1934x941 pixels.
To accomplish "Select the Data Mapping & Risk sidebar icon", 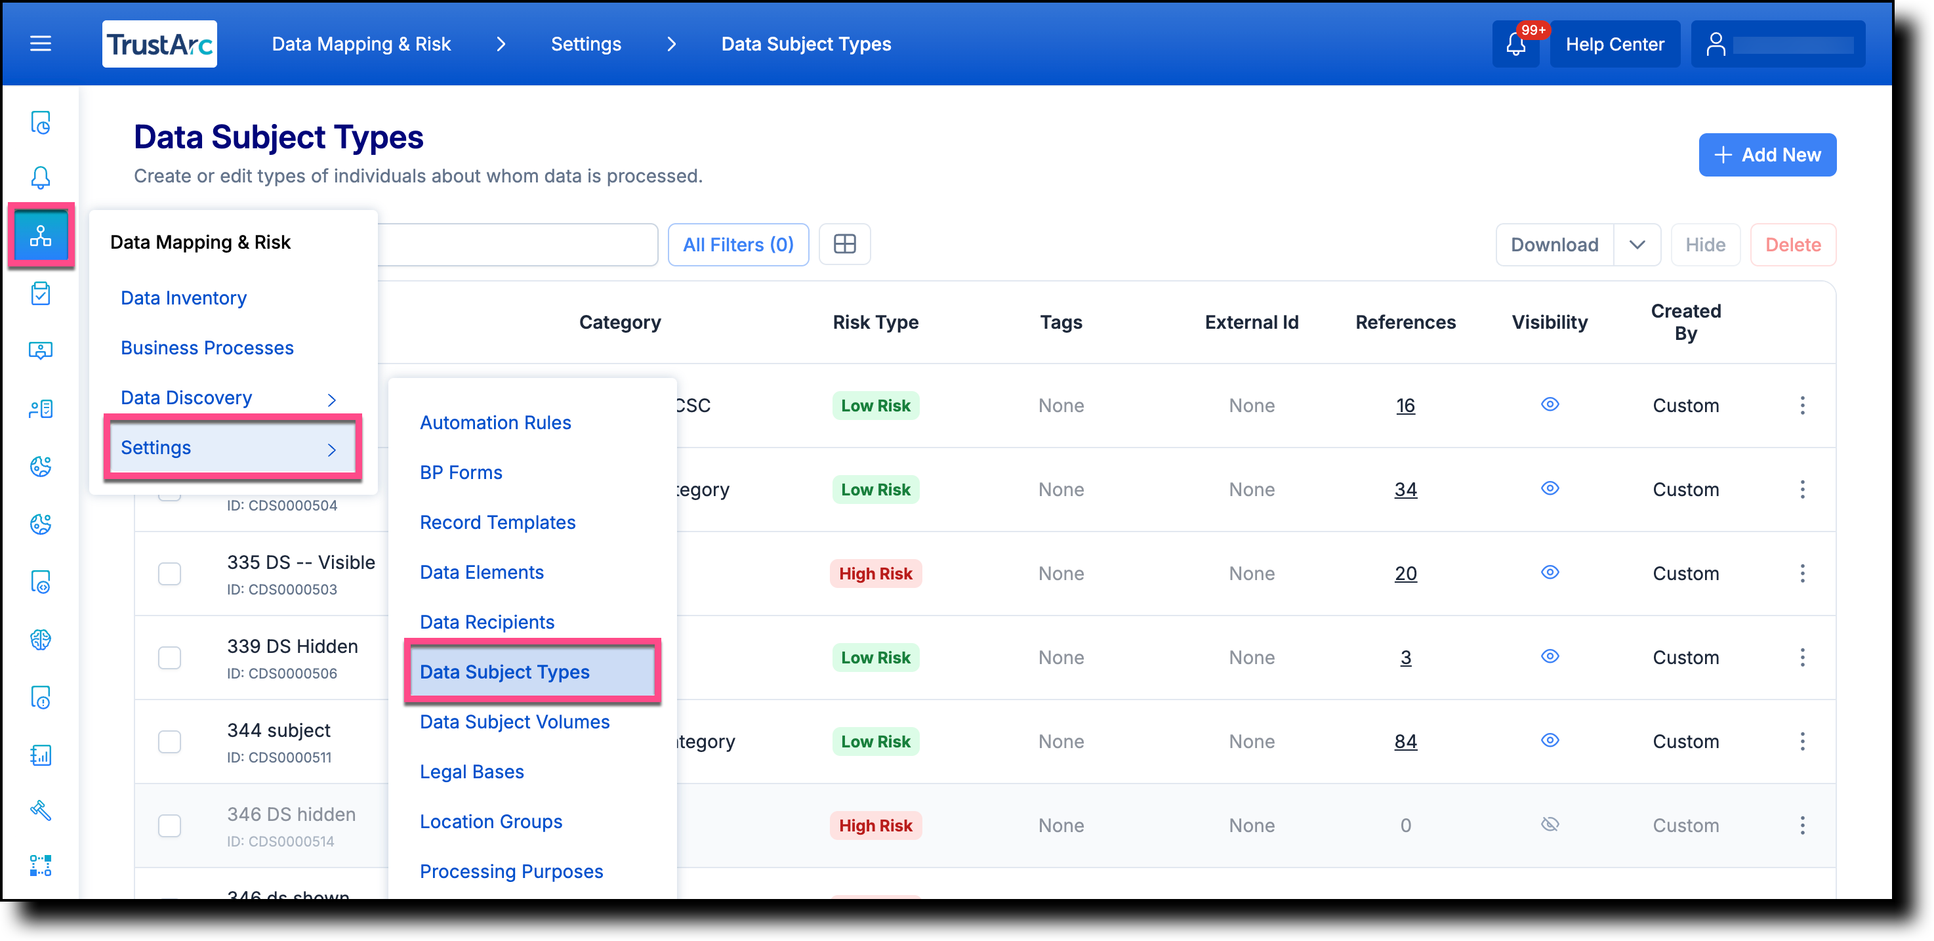I will [x=41, y=235].
